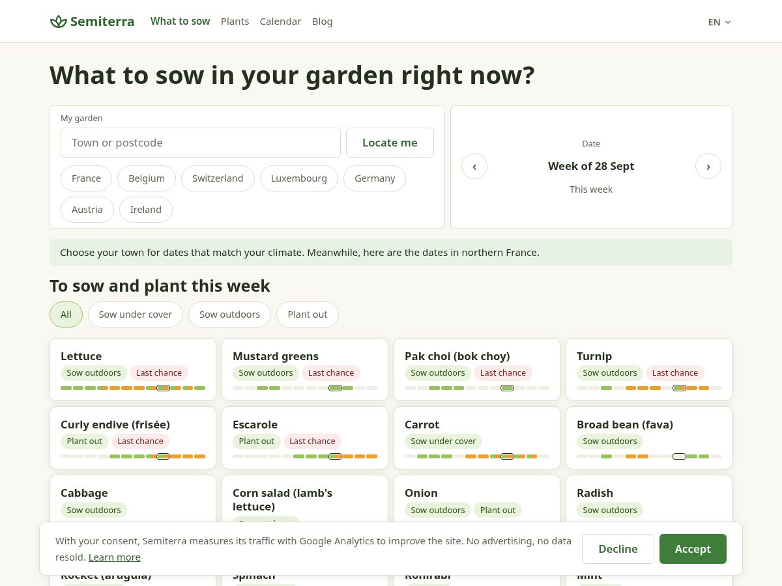Viewport: 782px width, 586px height.
Task: Click the This week label
Action: 591,189
